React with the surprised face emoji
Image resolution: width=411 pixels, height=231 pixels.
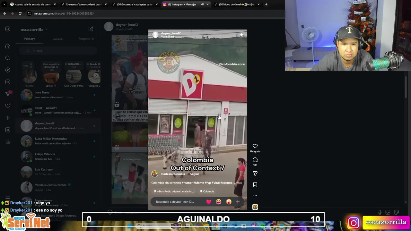pos(229,202)
